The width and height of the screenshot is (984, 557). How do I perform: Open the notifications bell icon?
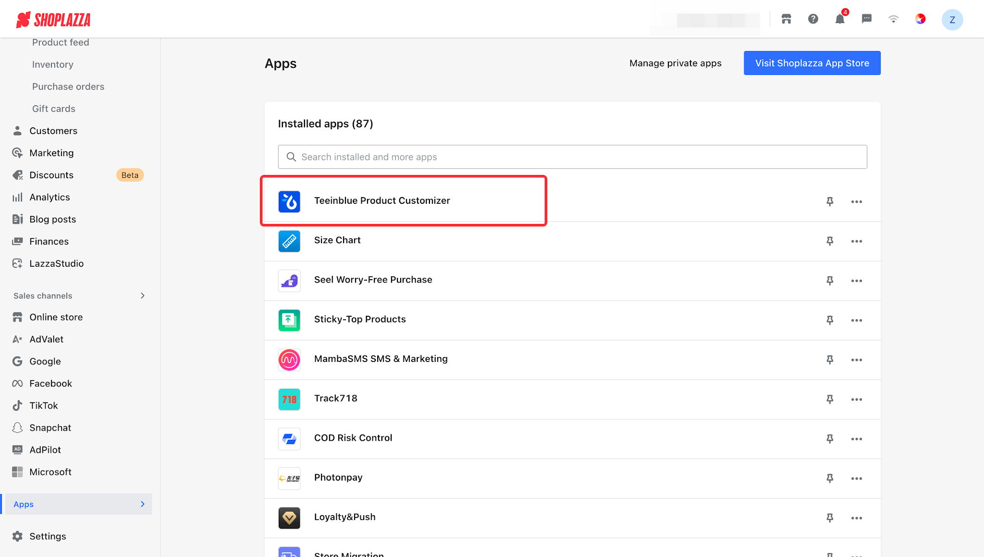coord(840,19)
